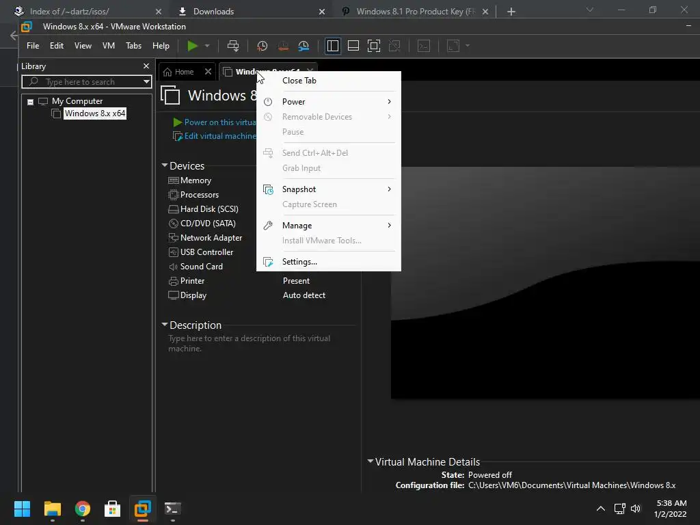The height and width of the screenshot is (525, 700).
Task: Switch to the Home tab
Action: [x=178, y=72]
